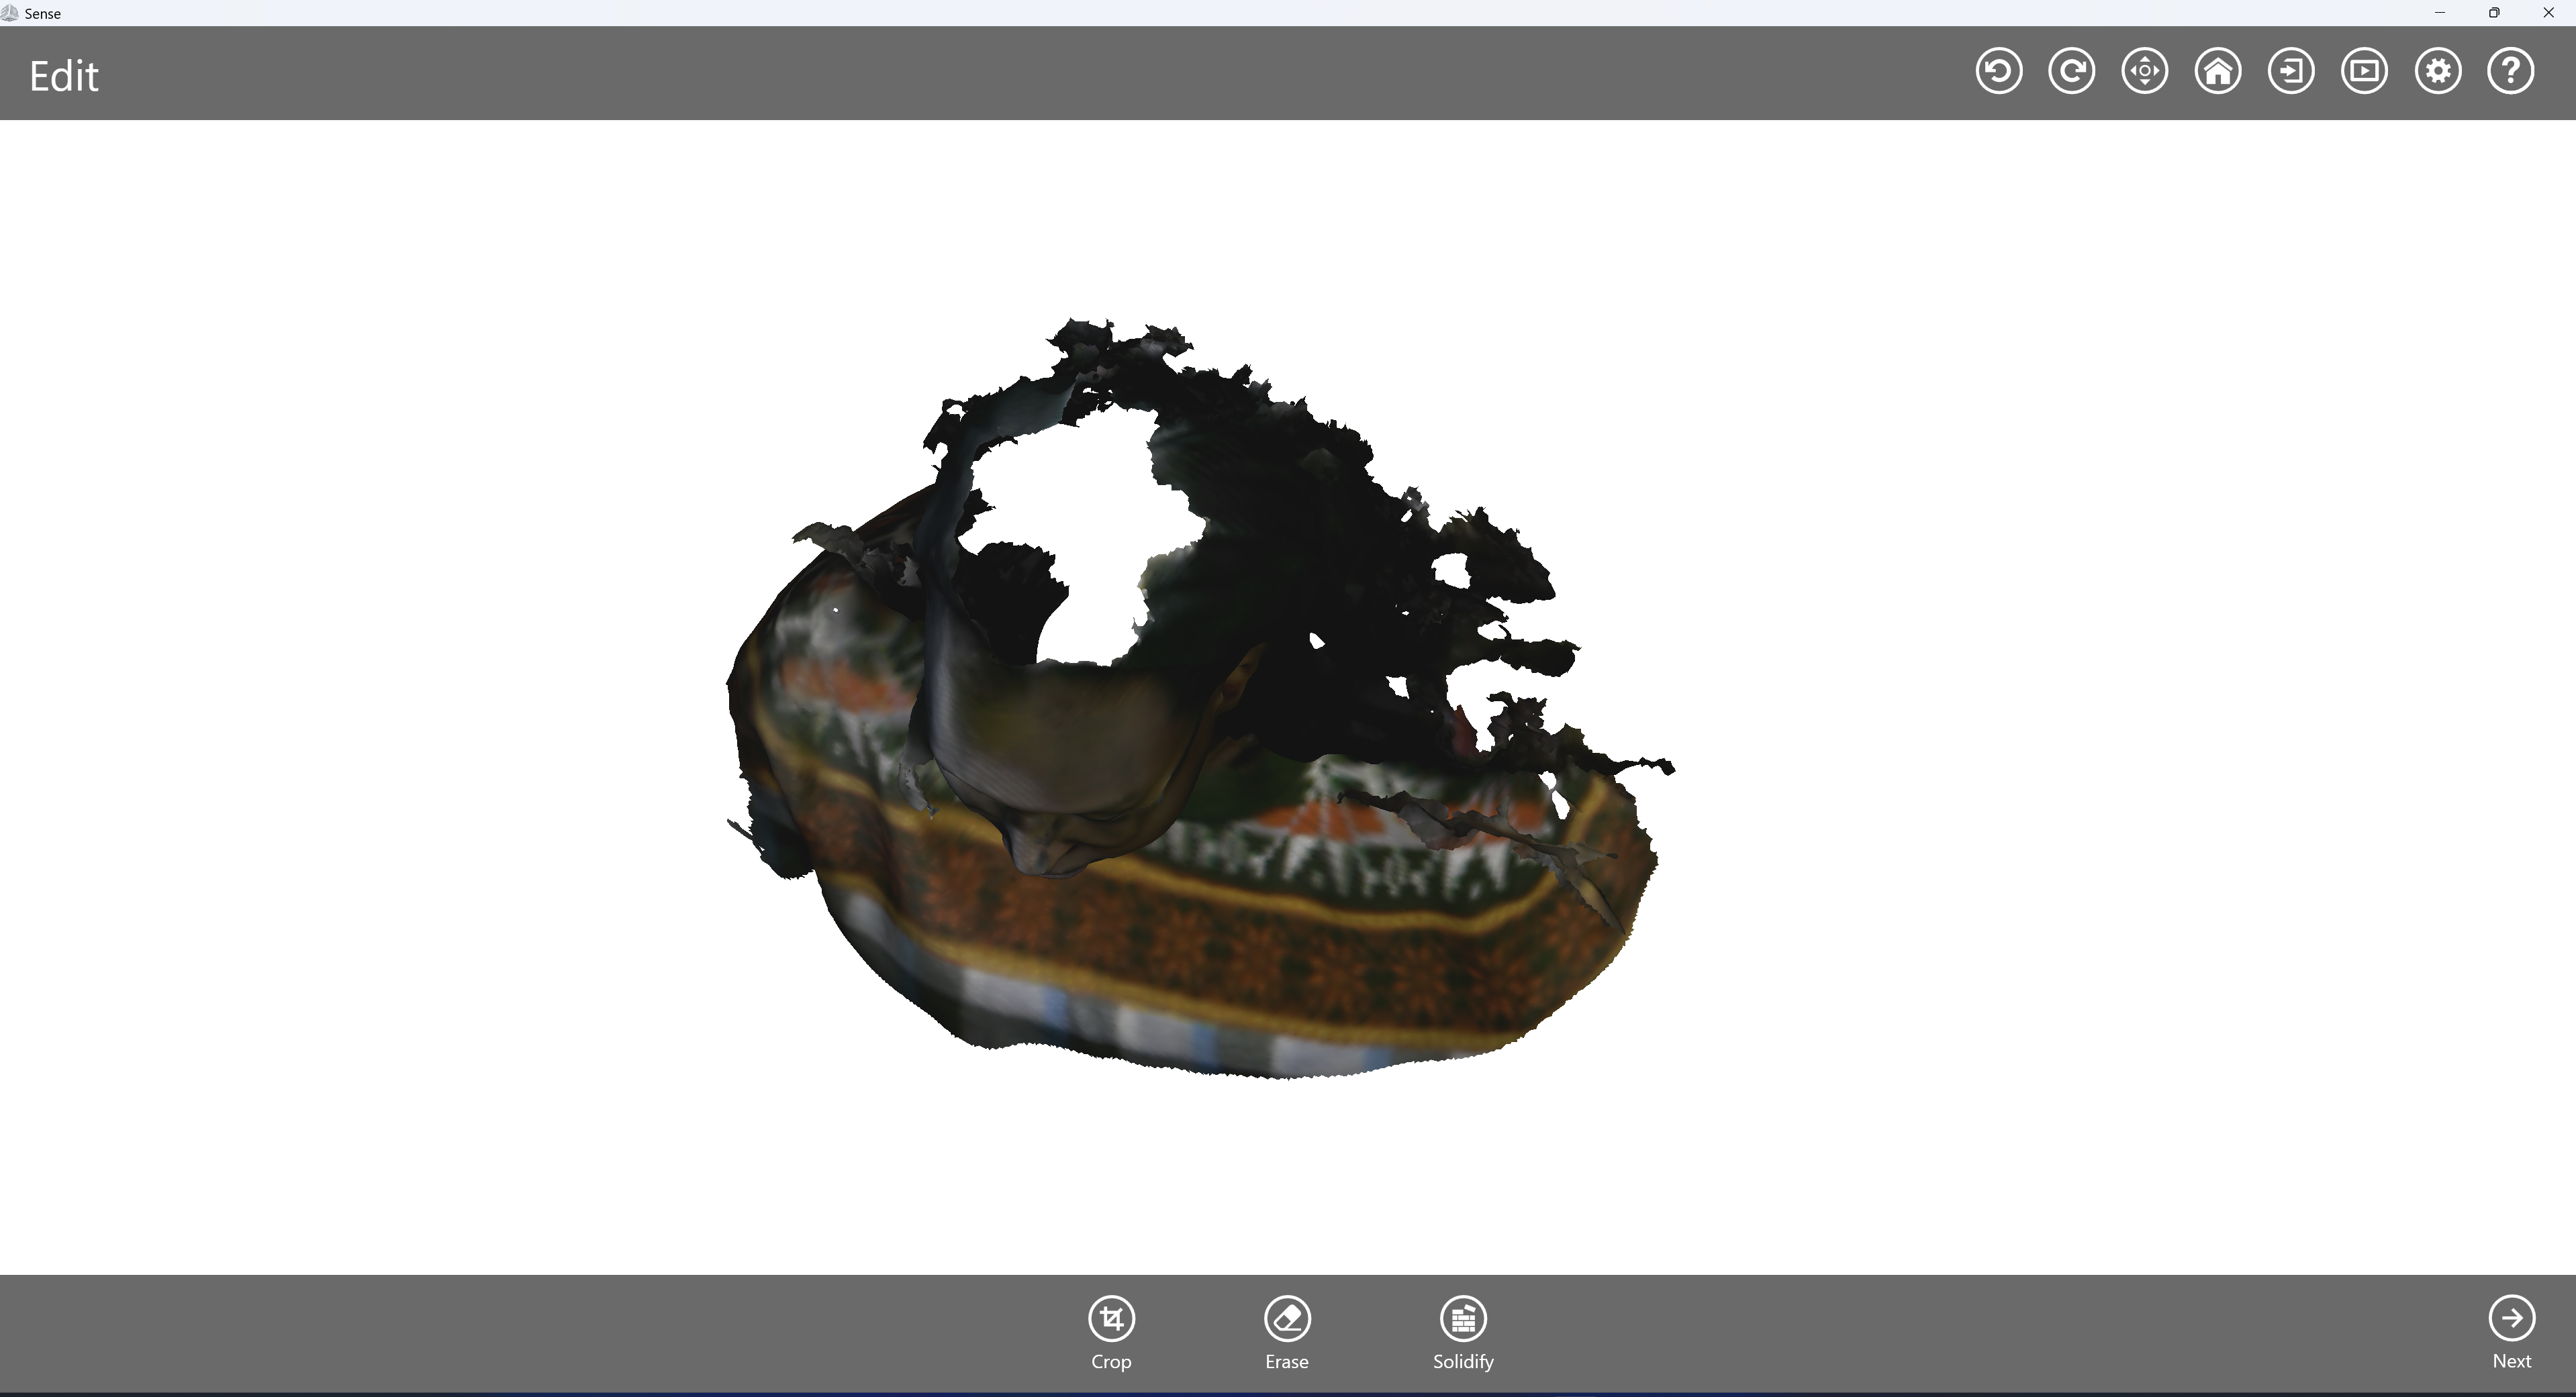Click the Sense app icon in title bar
This screenshot has width=2576, height=1397.
[x=10, y=13]
